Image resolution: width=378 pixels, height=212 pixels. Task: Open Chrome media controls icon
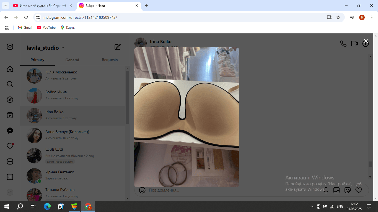(352, 17)
